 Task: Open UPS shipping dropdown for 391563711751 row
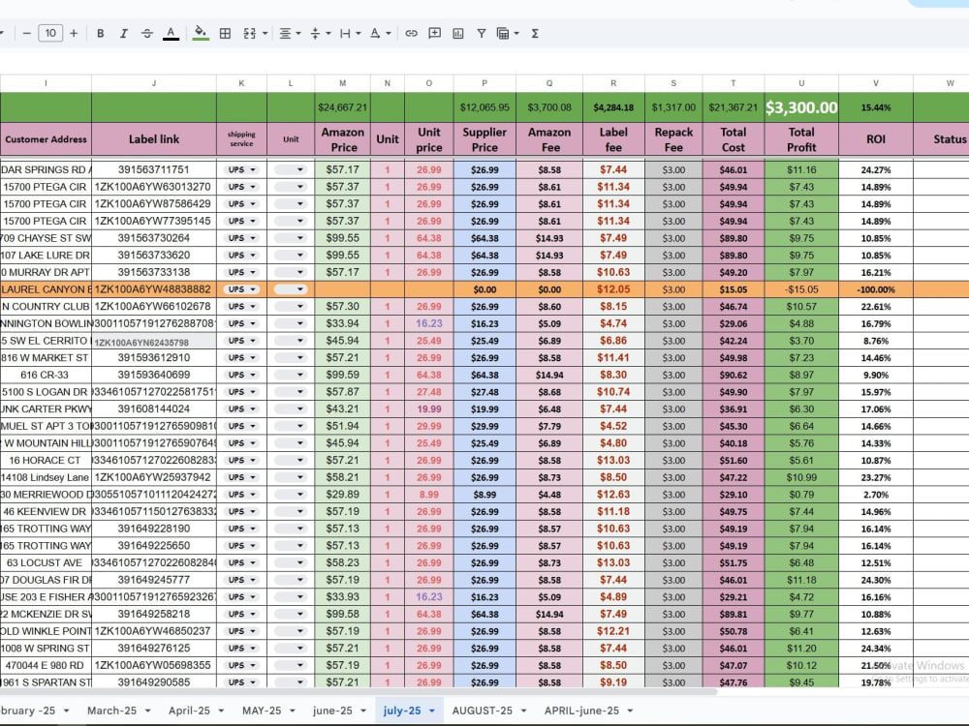pos(241,169)
